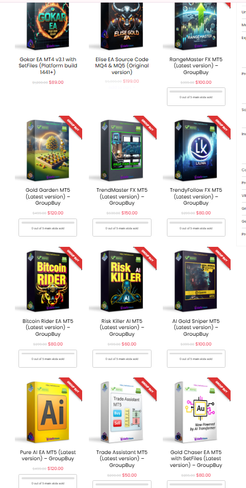The width and height of the screenshot is (246, 488).
Task: Click Group Buy ribbon on AI Gold Sniper box
Action: coord(220,257)
